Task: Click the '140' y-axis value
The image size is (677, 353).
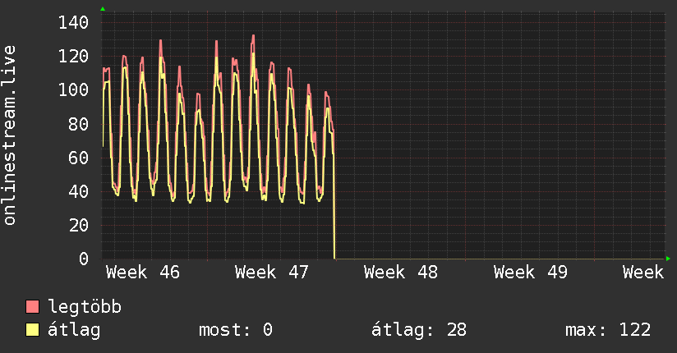Action: pos(73,22)
